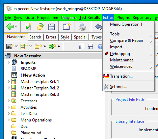Choose Menu Operation 1 from Extras menu
The width and height of the screenshot is (158, 139).
[x=128, y=24]
